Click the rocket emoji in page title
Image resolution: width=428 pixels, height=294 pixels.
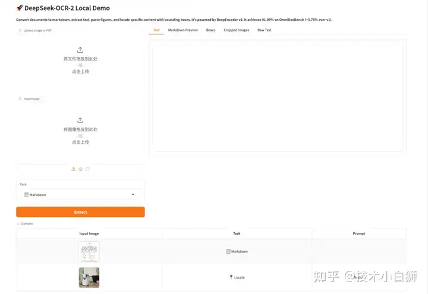[x=20, y=8]
